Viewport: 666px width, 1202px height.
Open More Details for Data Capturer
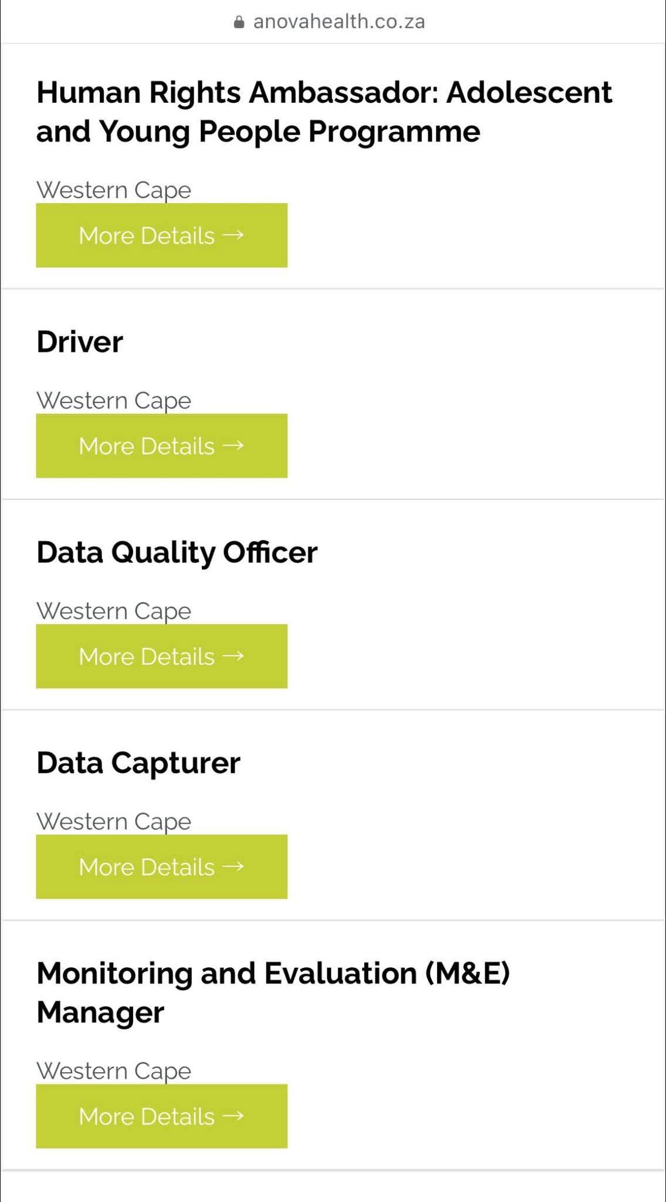click(161, 867)
